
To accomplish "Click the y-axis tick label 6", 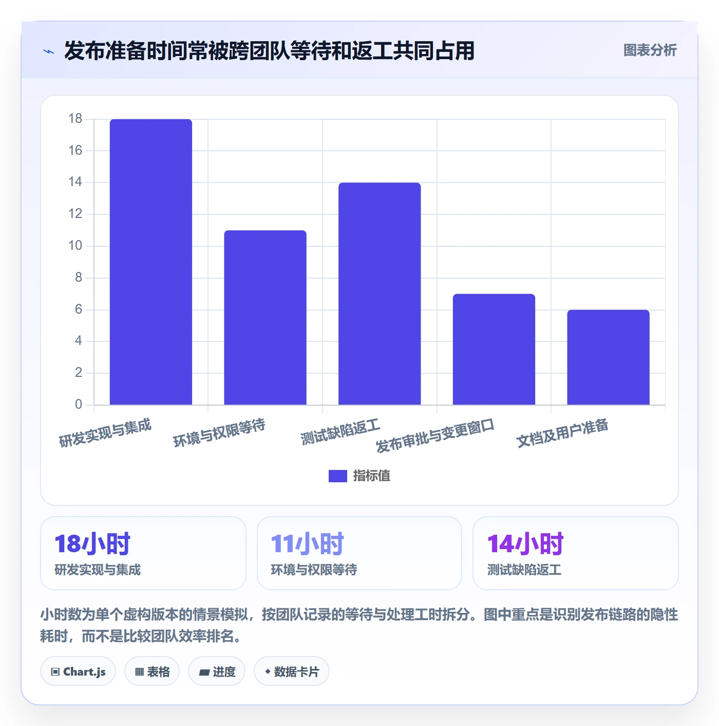I will [x=79, y=309].
